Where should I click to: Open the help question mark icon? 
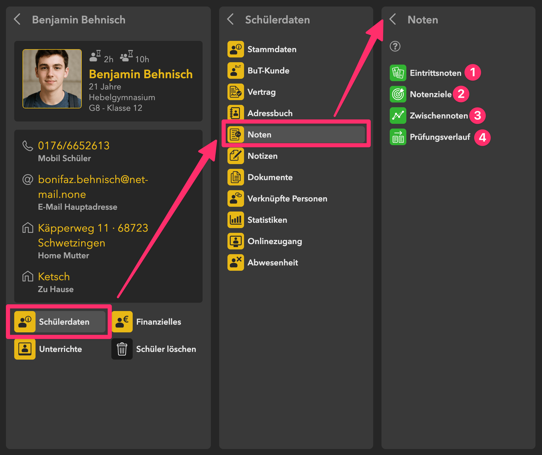[395, 46]
